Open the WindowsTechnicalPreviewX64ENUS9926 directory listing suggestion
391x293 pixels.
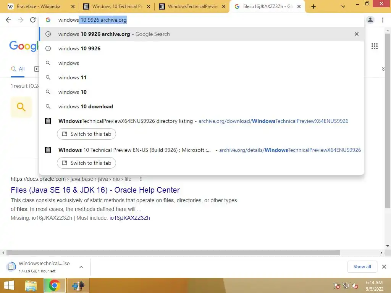(x=202, y=121)
